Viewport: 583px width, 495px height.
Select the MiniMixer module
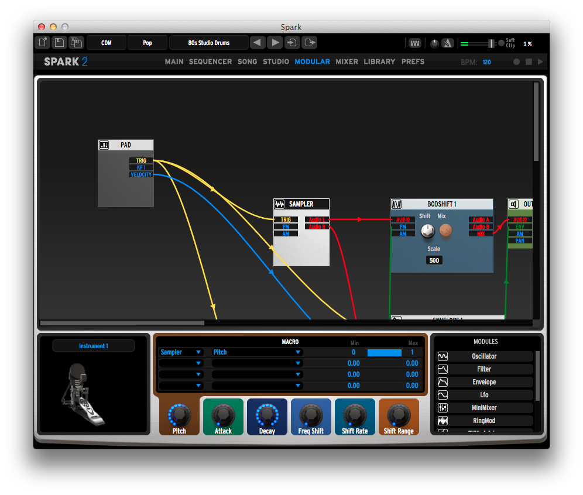pos(484,407)
